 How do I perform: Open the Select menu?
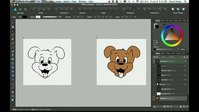point(66,2)
